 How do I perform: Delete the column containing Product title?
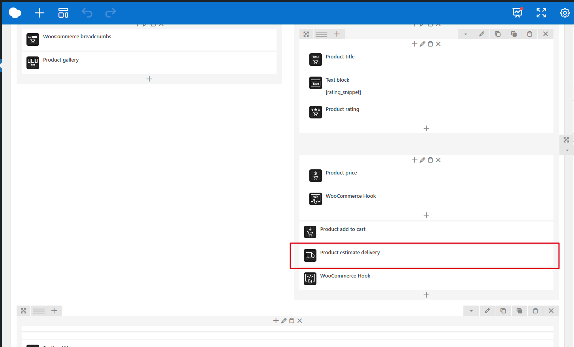click(x=438, y=44)
